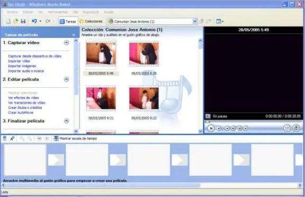The image size is (305, 197).
Task: Click Importar audio o música link
Action: (26, 71)
